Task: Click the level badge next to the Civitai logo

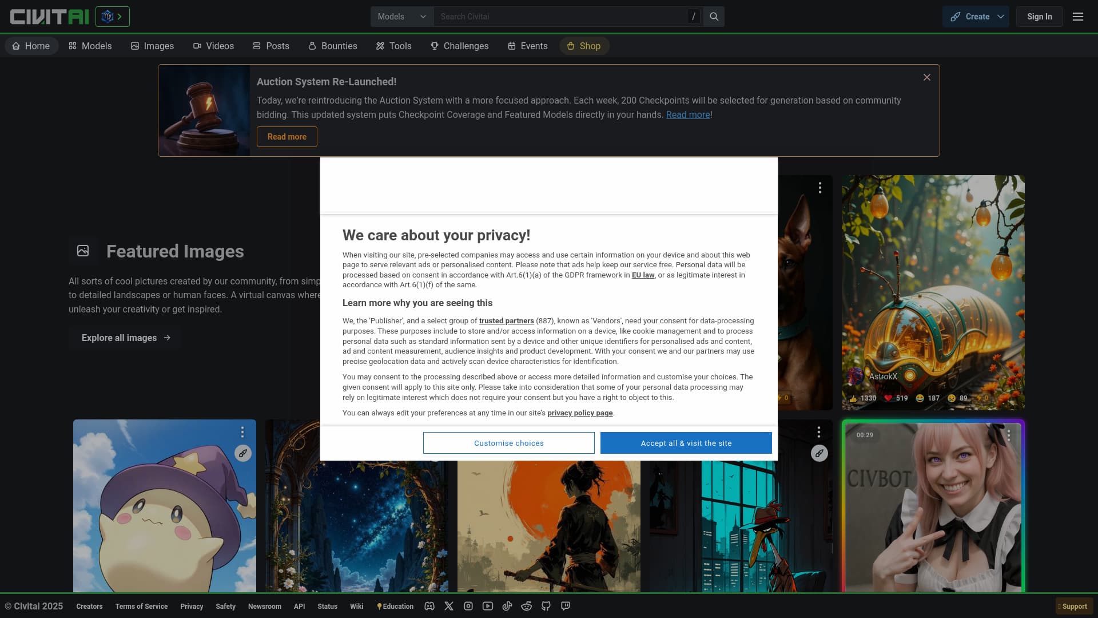Action: (x=112, y=17)
